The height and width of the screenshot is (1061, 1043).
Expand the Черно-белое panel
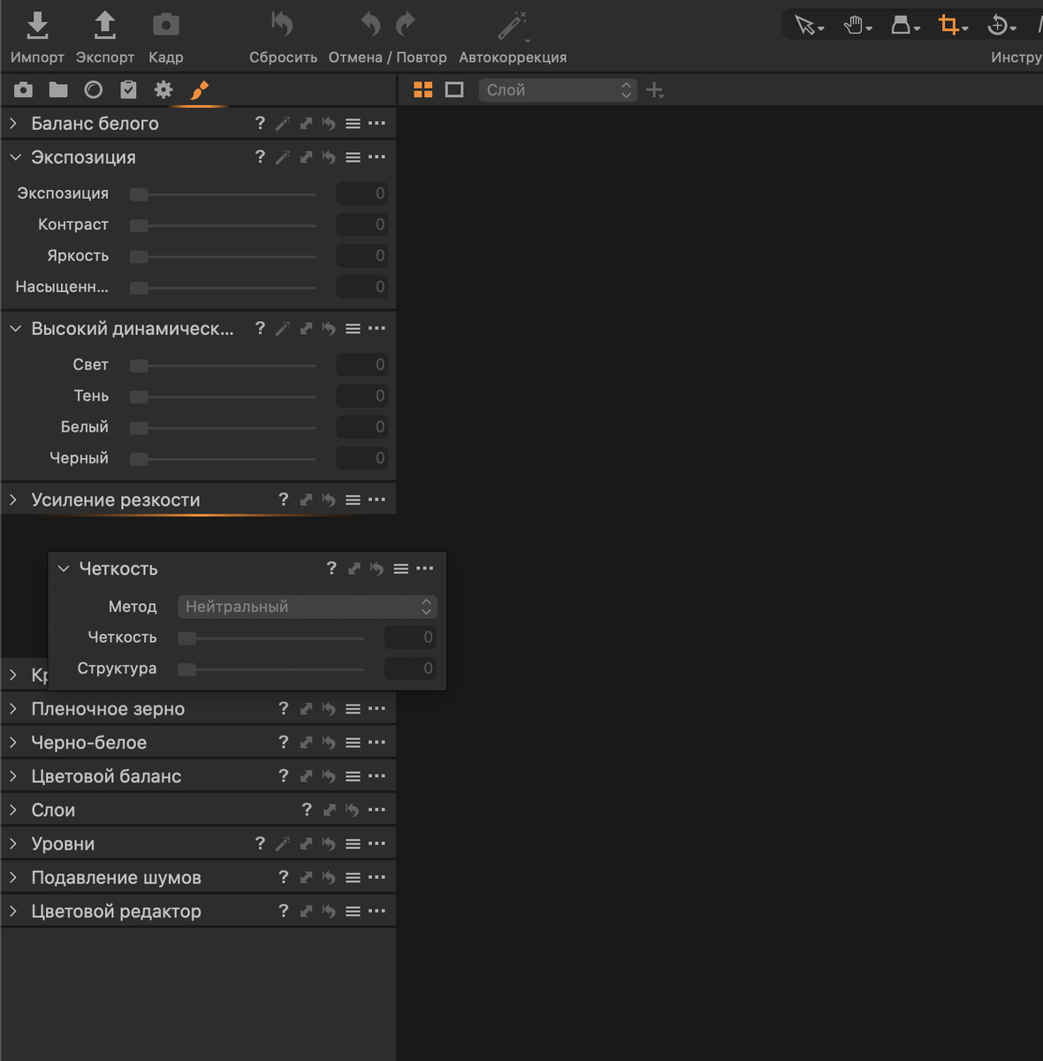(x=13, y=743)
